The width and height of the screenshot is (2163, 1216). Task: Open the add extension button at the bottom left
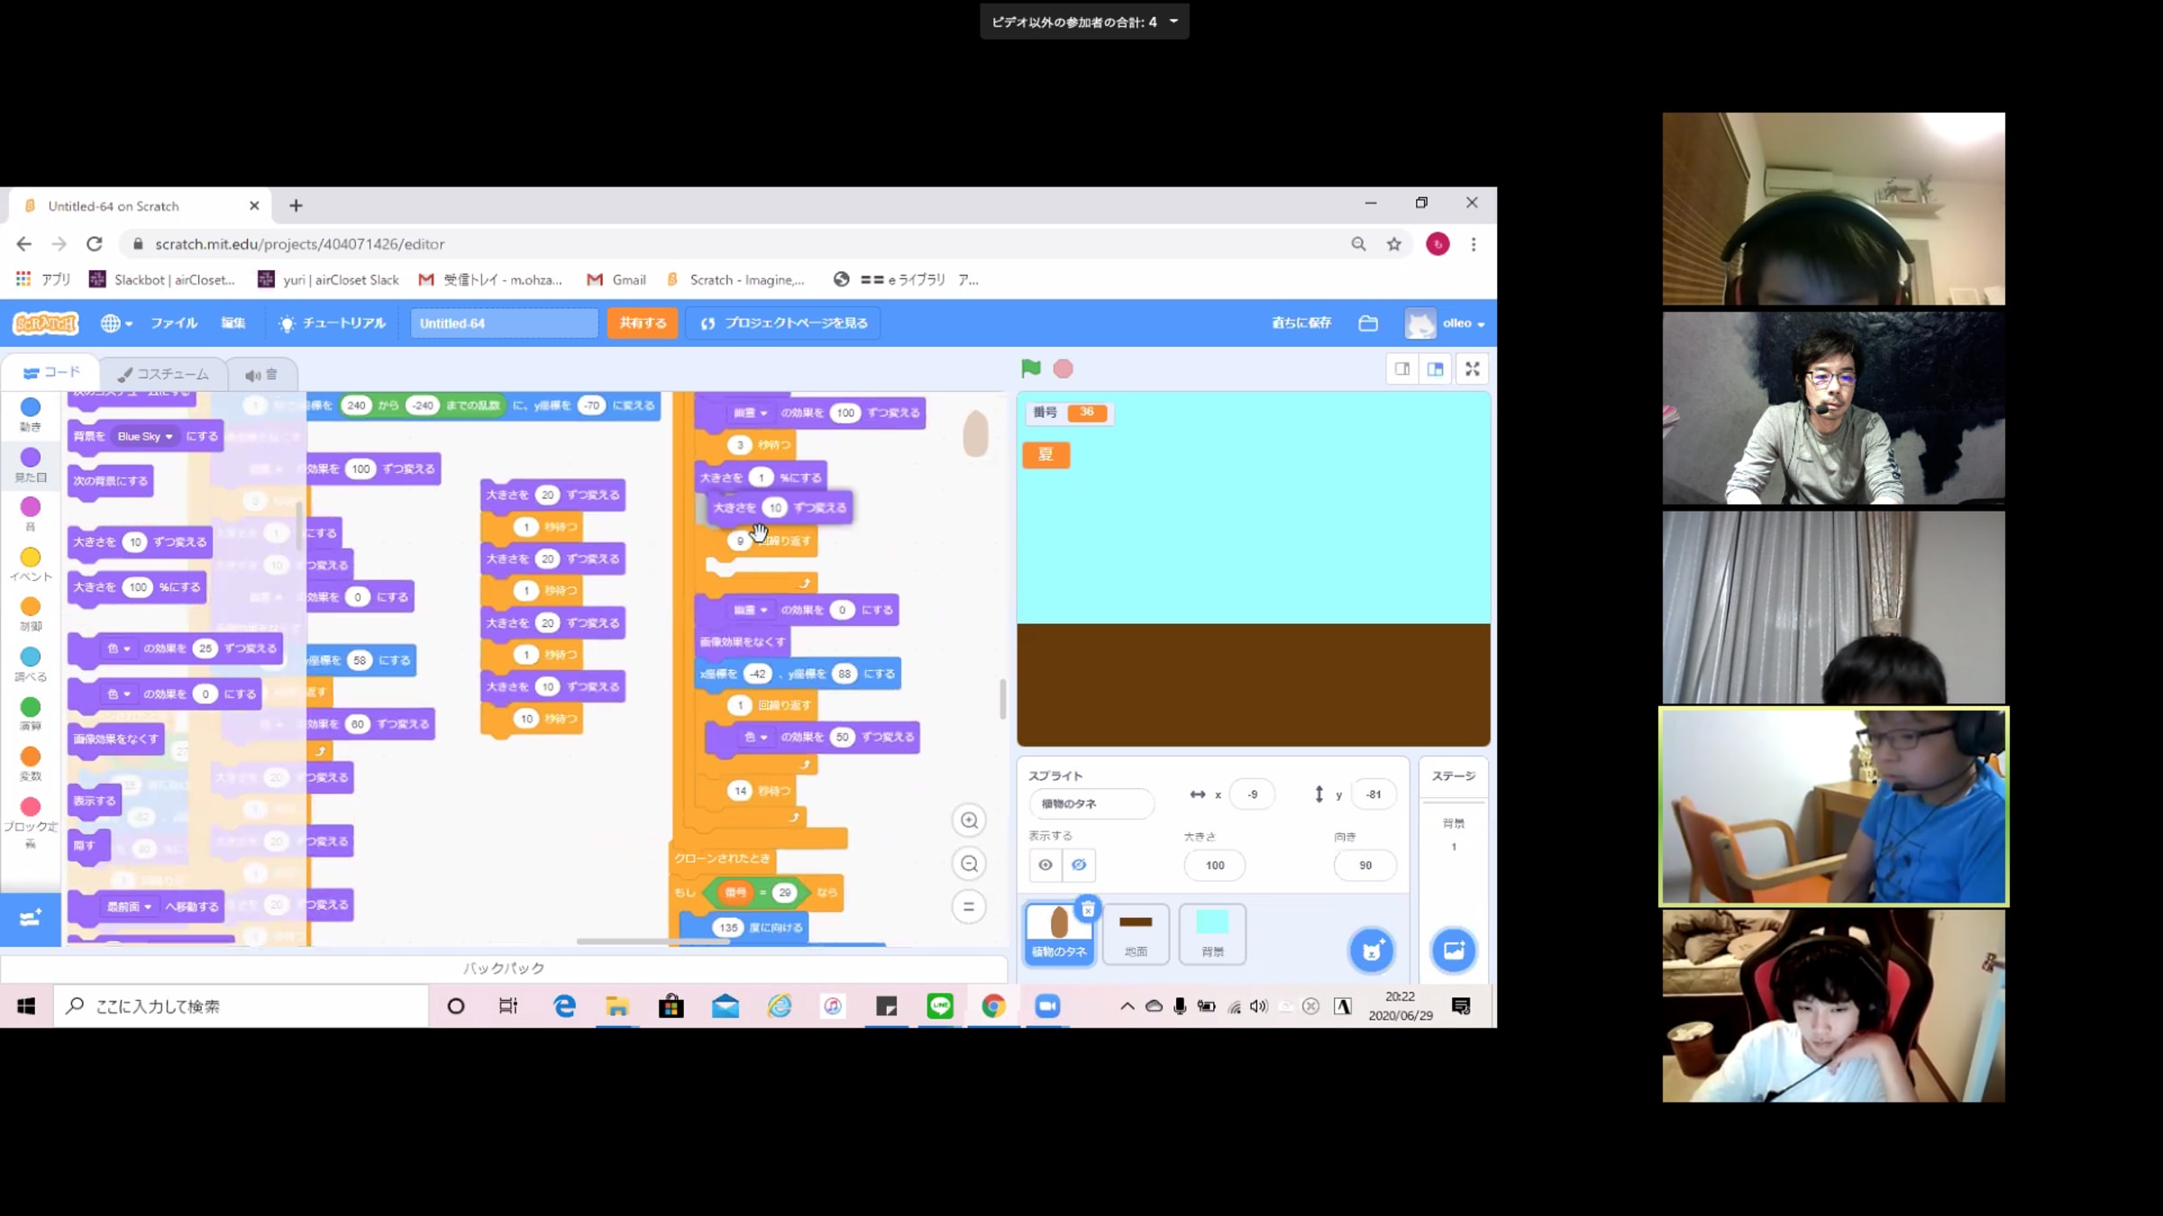pyautogui.click(x=30, y=918)
